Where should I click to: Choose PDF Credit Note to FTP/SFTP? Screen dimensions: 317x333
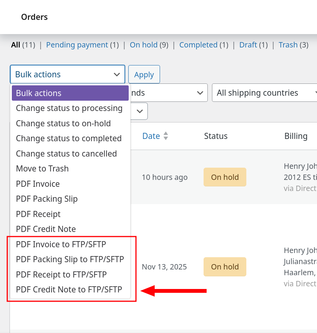point(69,290)
